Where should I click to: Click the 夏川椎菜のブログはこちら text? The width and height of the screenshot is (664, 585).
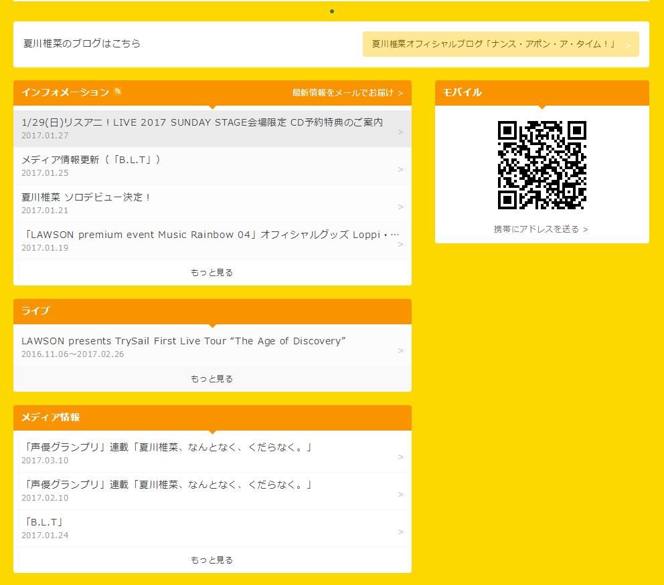click(82, 43)
